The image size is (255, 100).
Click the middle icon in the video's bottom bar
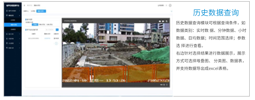point(164,85)
